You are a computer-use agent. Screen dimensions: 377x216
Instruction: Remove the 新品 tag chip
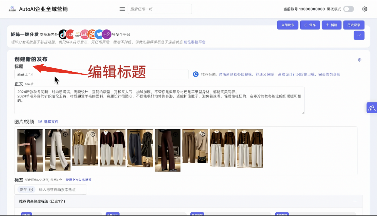(31, 190)
